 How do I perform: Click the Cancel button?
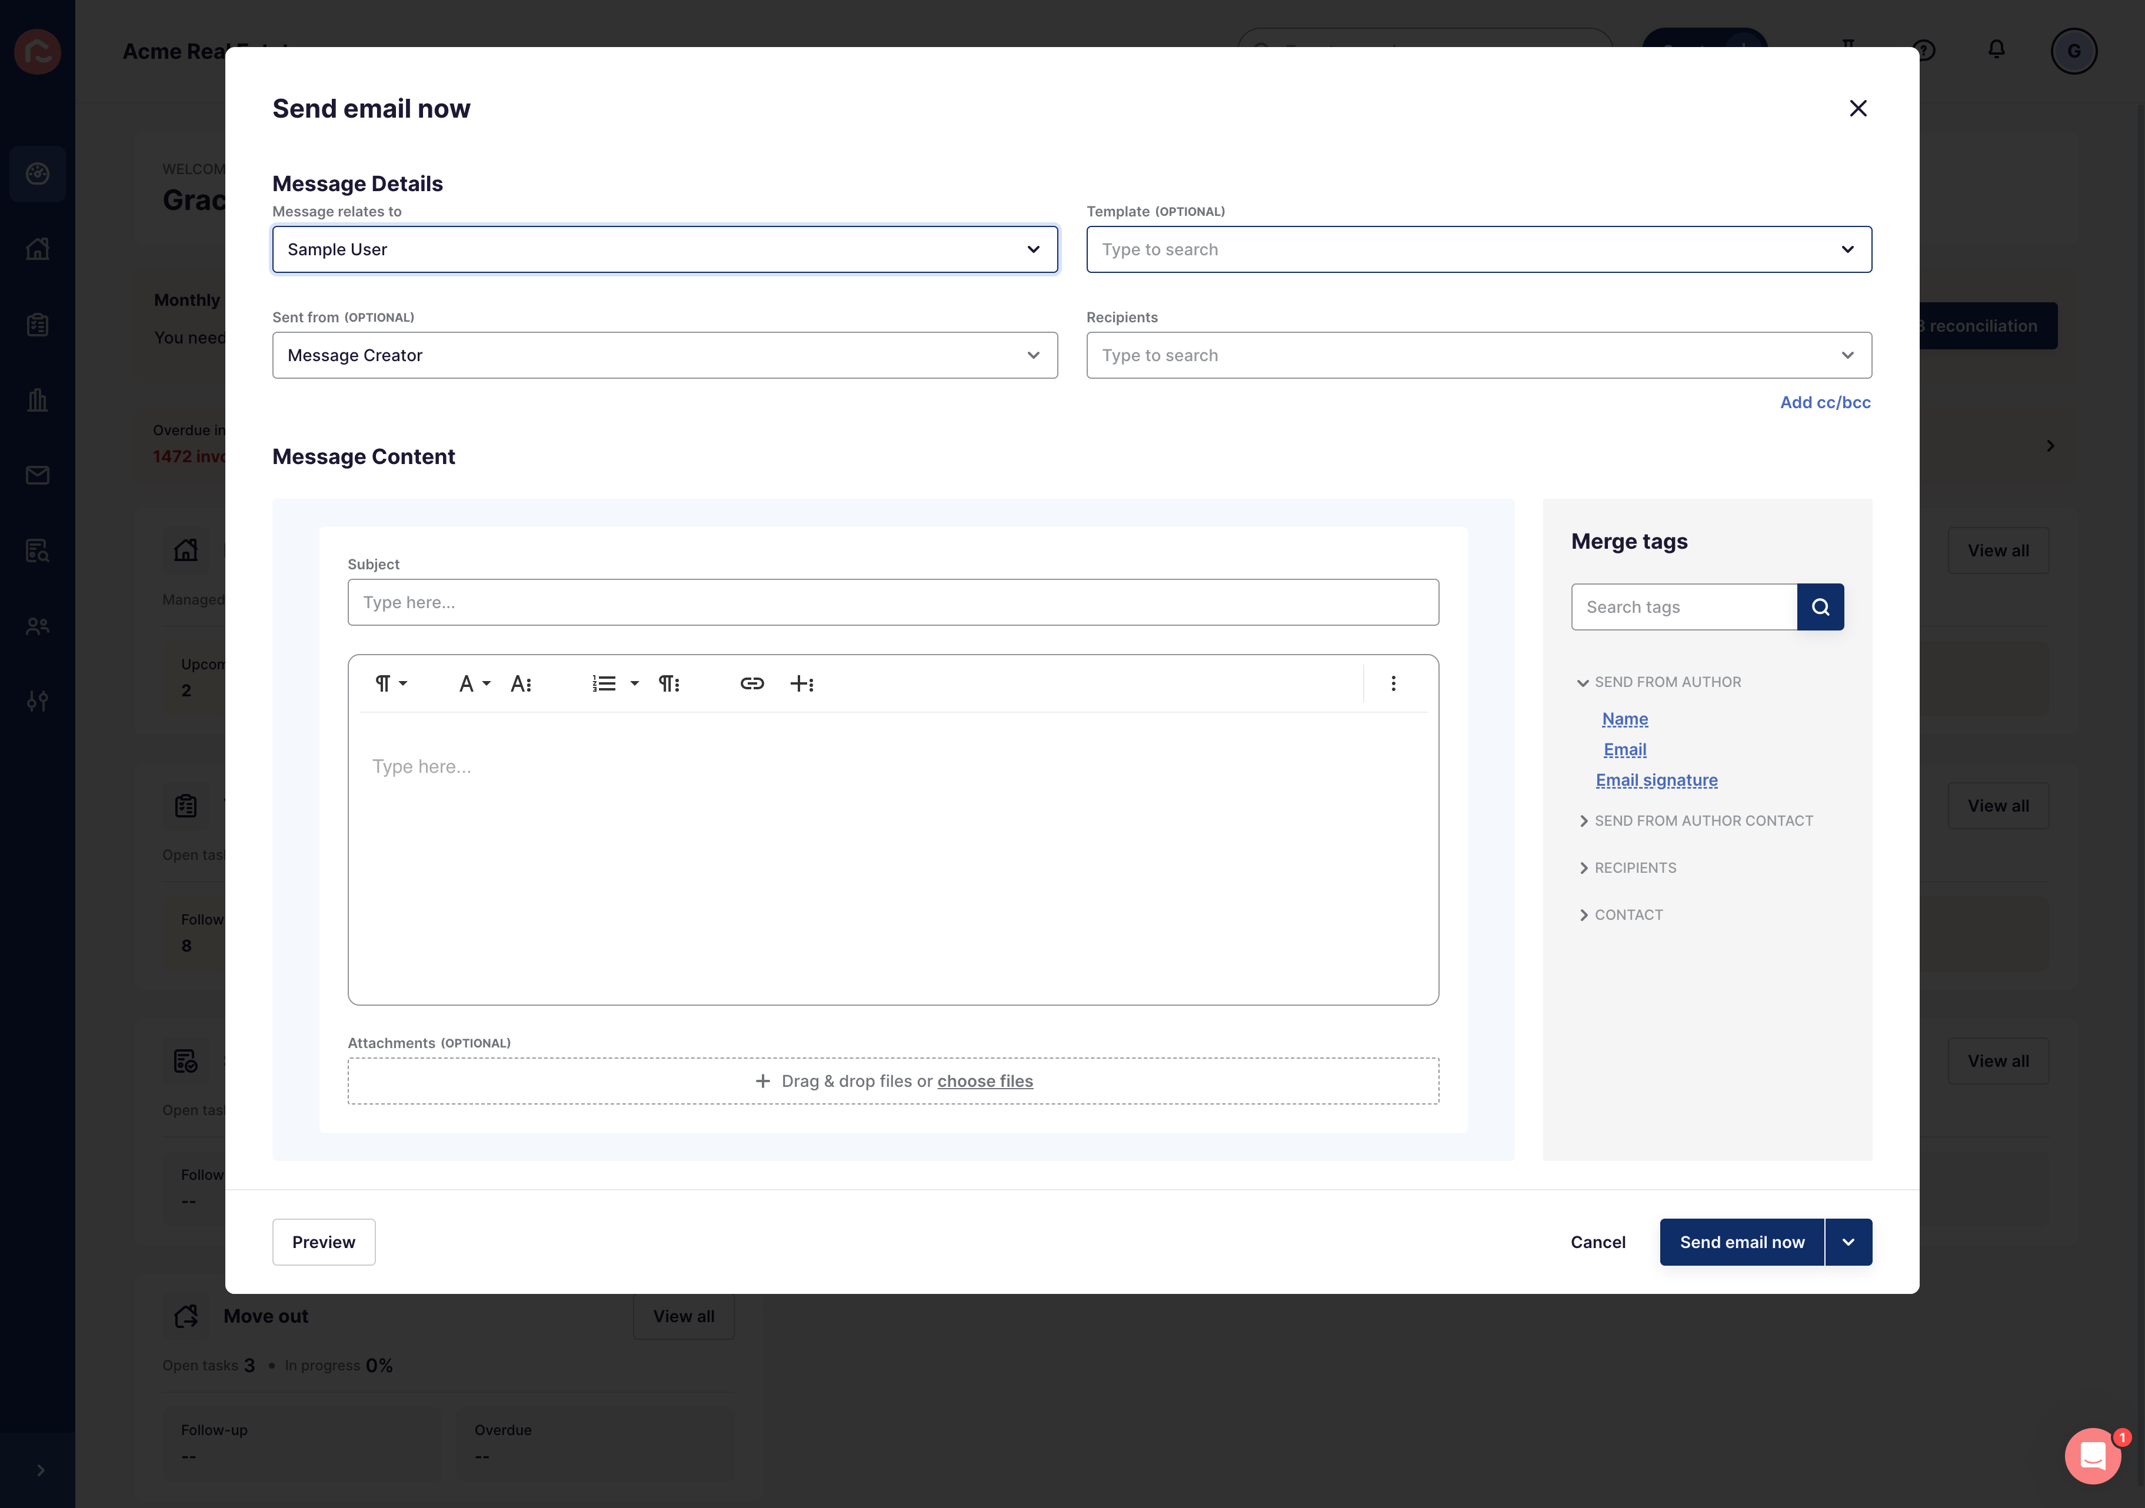click(x=1597, y=1242)
